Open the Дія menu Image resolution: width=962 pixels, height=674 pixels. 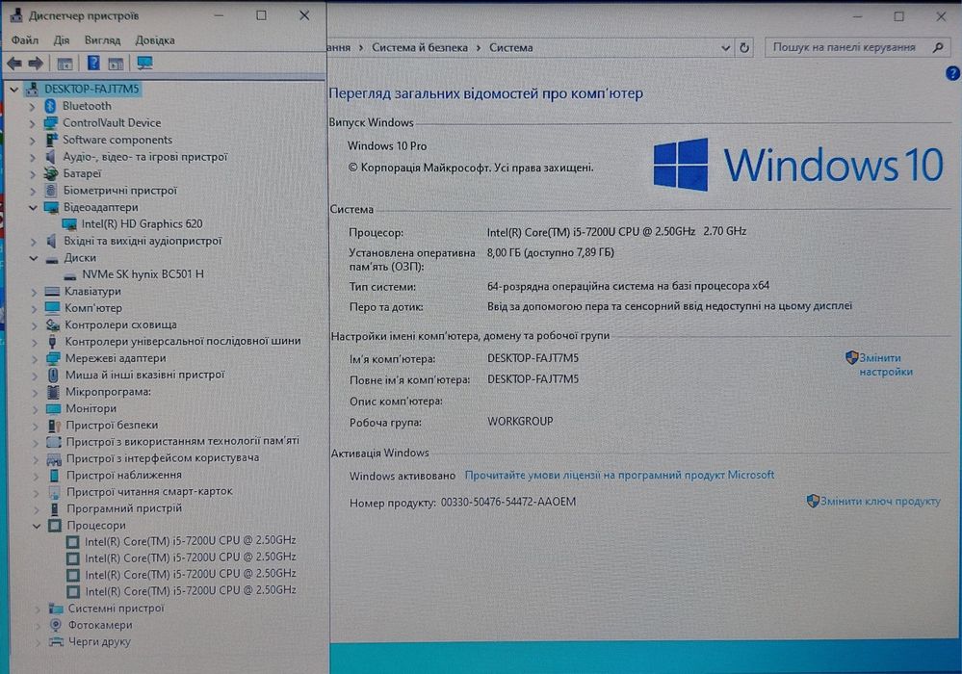pos(62,40)
